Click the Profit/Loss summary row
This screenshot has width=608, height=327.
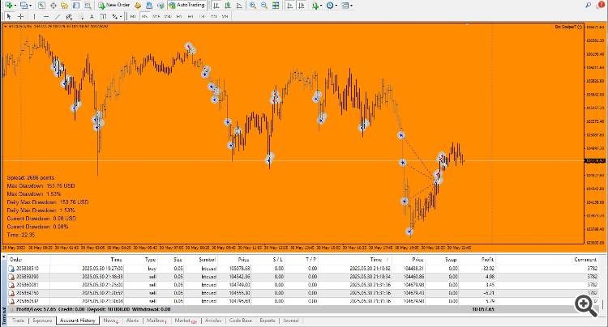click(x=303, y=309)
